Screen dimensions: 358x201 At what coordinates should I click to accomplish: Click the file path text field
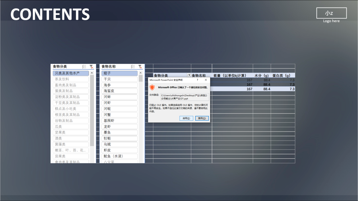pos(185,97)
